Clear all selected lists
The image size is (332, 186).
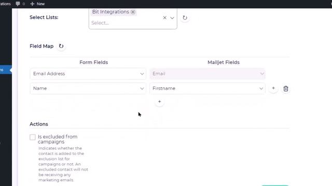click(165, 18)
